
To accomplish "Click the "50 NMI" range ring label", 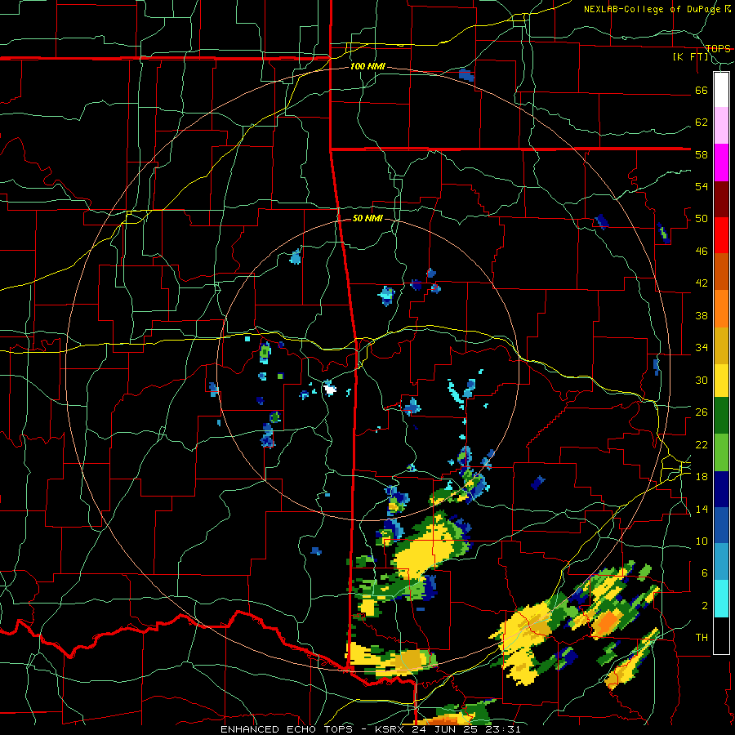I will (367, 218).
